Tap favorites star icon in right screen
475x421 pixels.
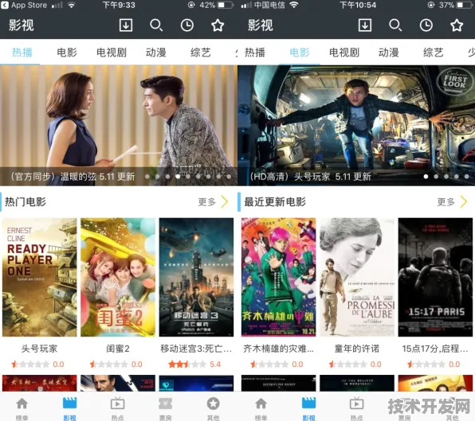[x=457, y=25]
